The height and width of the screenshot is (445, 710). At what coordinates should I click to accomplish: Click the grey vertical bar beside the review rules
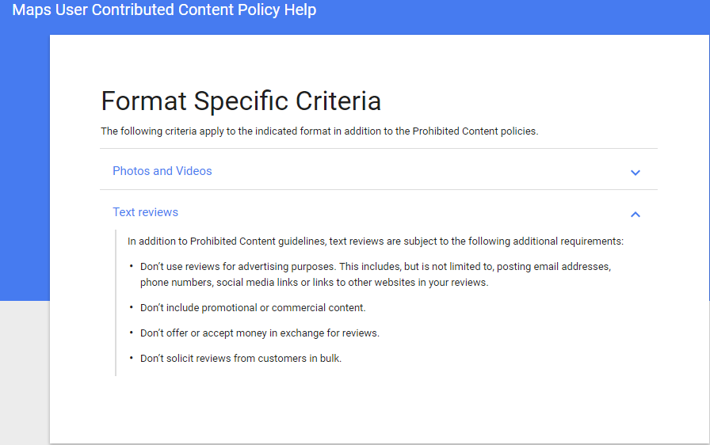[116, 302]
